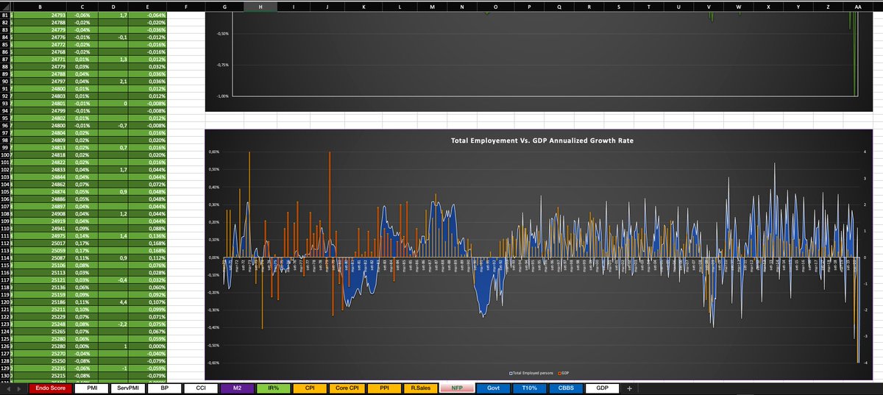Switch to the ServPMI sheet tab

click(x=127, y=388)
